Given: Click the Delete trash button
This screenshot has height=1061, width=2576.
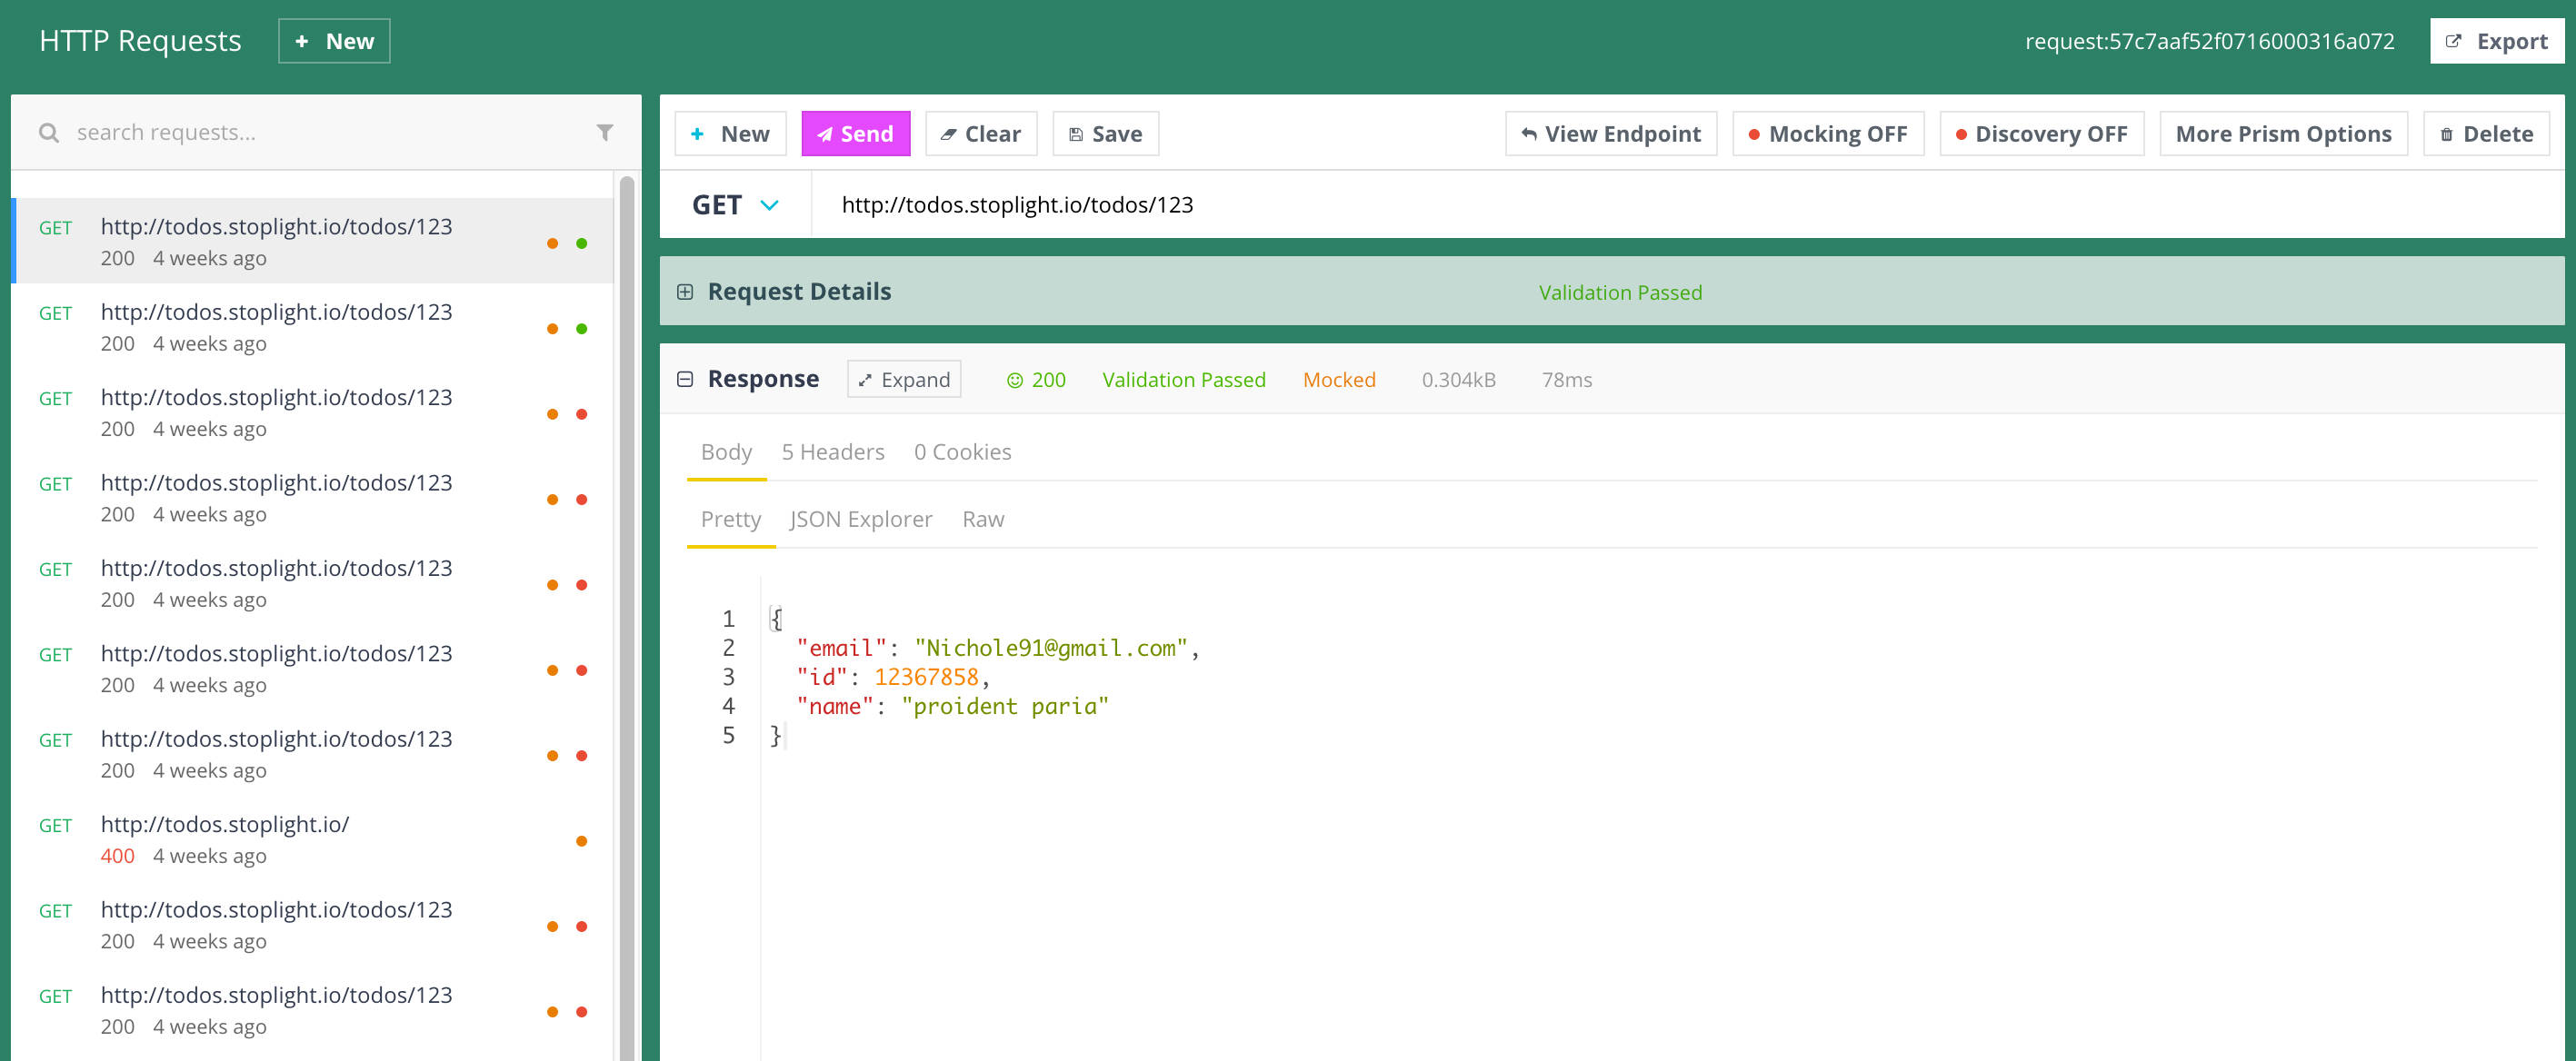Looking at the screenshot, I should (2485, 134).
